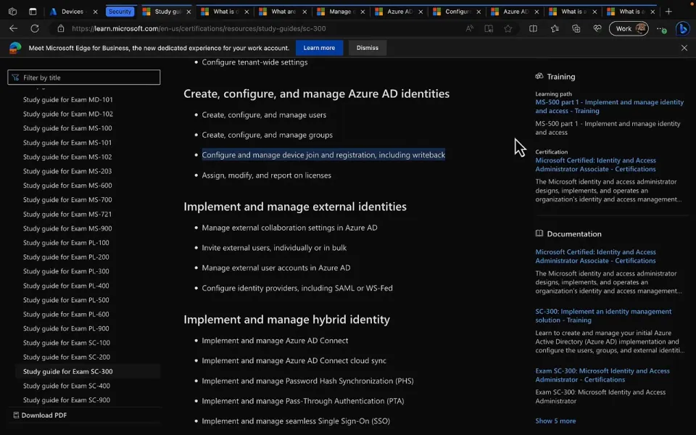The width and height of the screenshot is (696, 435).
Task: Open Study guide for Exam PL-400
Action: click(x=66, y=286)
